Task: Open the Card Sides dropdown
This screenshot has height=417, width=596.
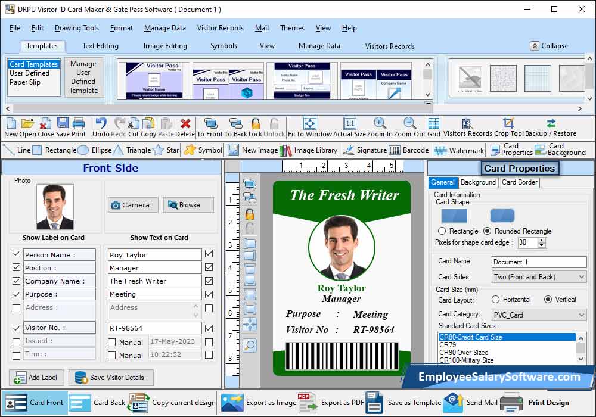Action: [539, 277]
